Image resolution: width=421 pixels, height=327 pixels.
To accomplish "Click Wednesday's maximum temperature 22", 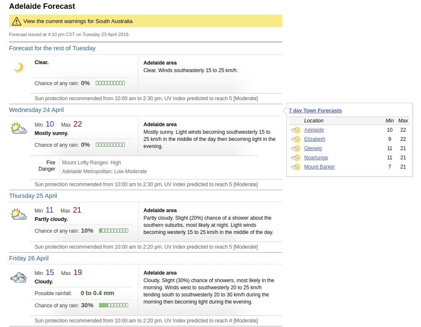I will (78, 124).
